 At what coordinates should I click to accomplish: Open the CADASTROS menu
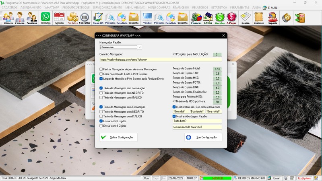pyautogui.click(x=9, y=8)
